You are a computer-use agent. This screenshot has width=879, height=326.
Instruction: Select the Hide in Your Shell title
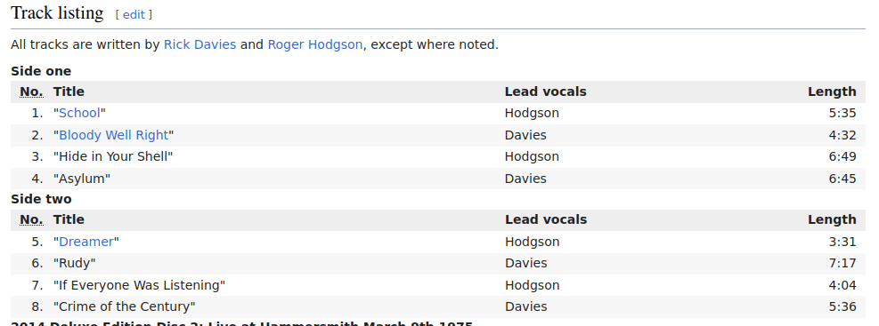113,156
